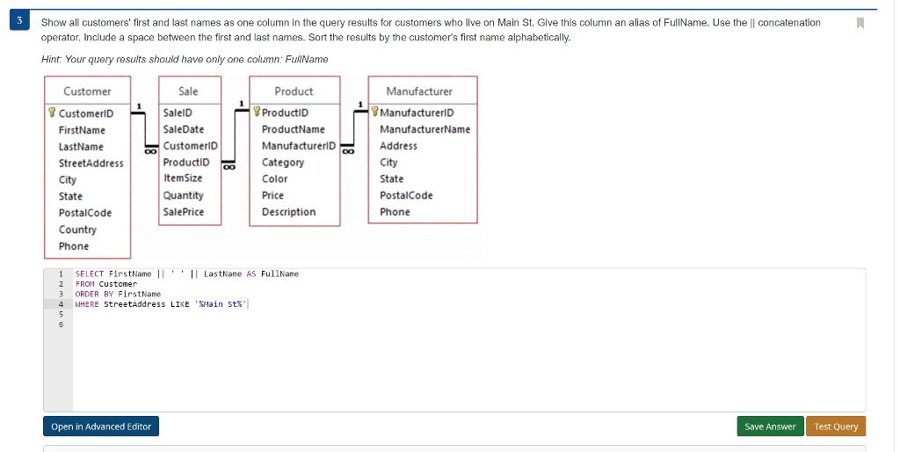
Task: Click the CustomerID primary key icon
Action: click(x=52, y=112)
